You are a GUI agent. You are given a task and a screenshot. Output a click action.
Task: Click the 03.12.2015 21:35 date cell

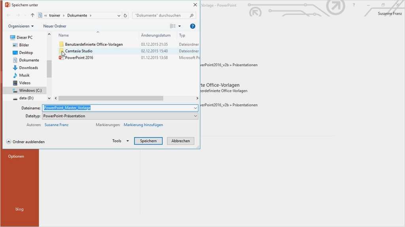tap(155, 44)
